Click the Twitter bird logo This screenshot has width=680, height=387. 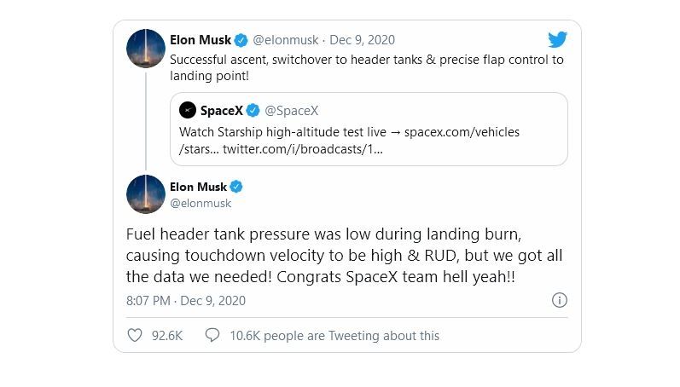click(x=557, y=39)
